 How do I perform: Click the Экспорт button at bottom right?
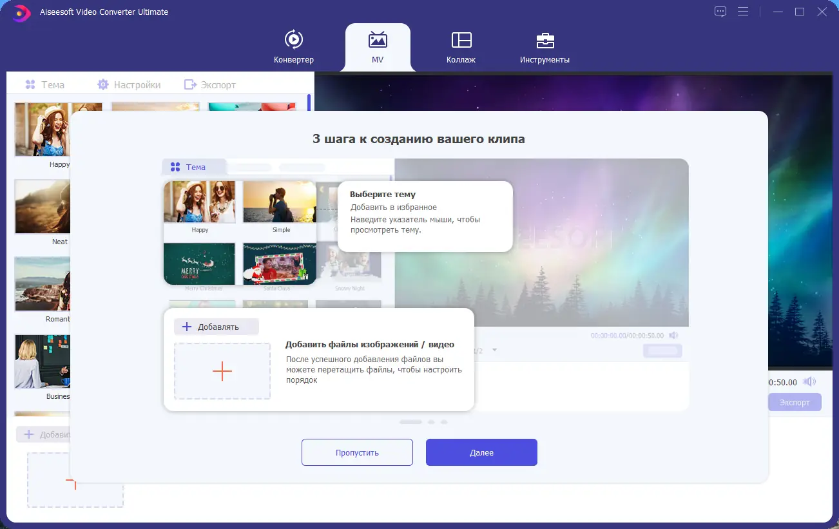[795, 402]
